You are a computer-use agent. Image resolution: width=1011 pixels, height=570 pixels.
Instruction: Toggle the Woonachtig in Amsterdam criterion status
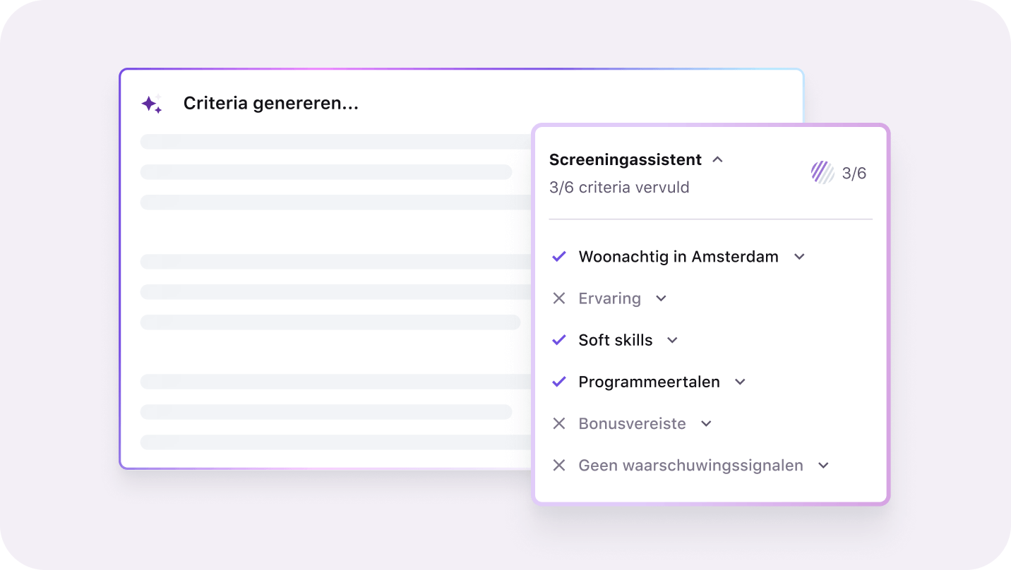point(558,256)
